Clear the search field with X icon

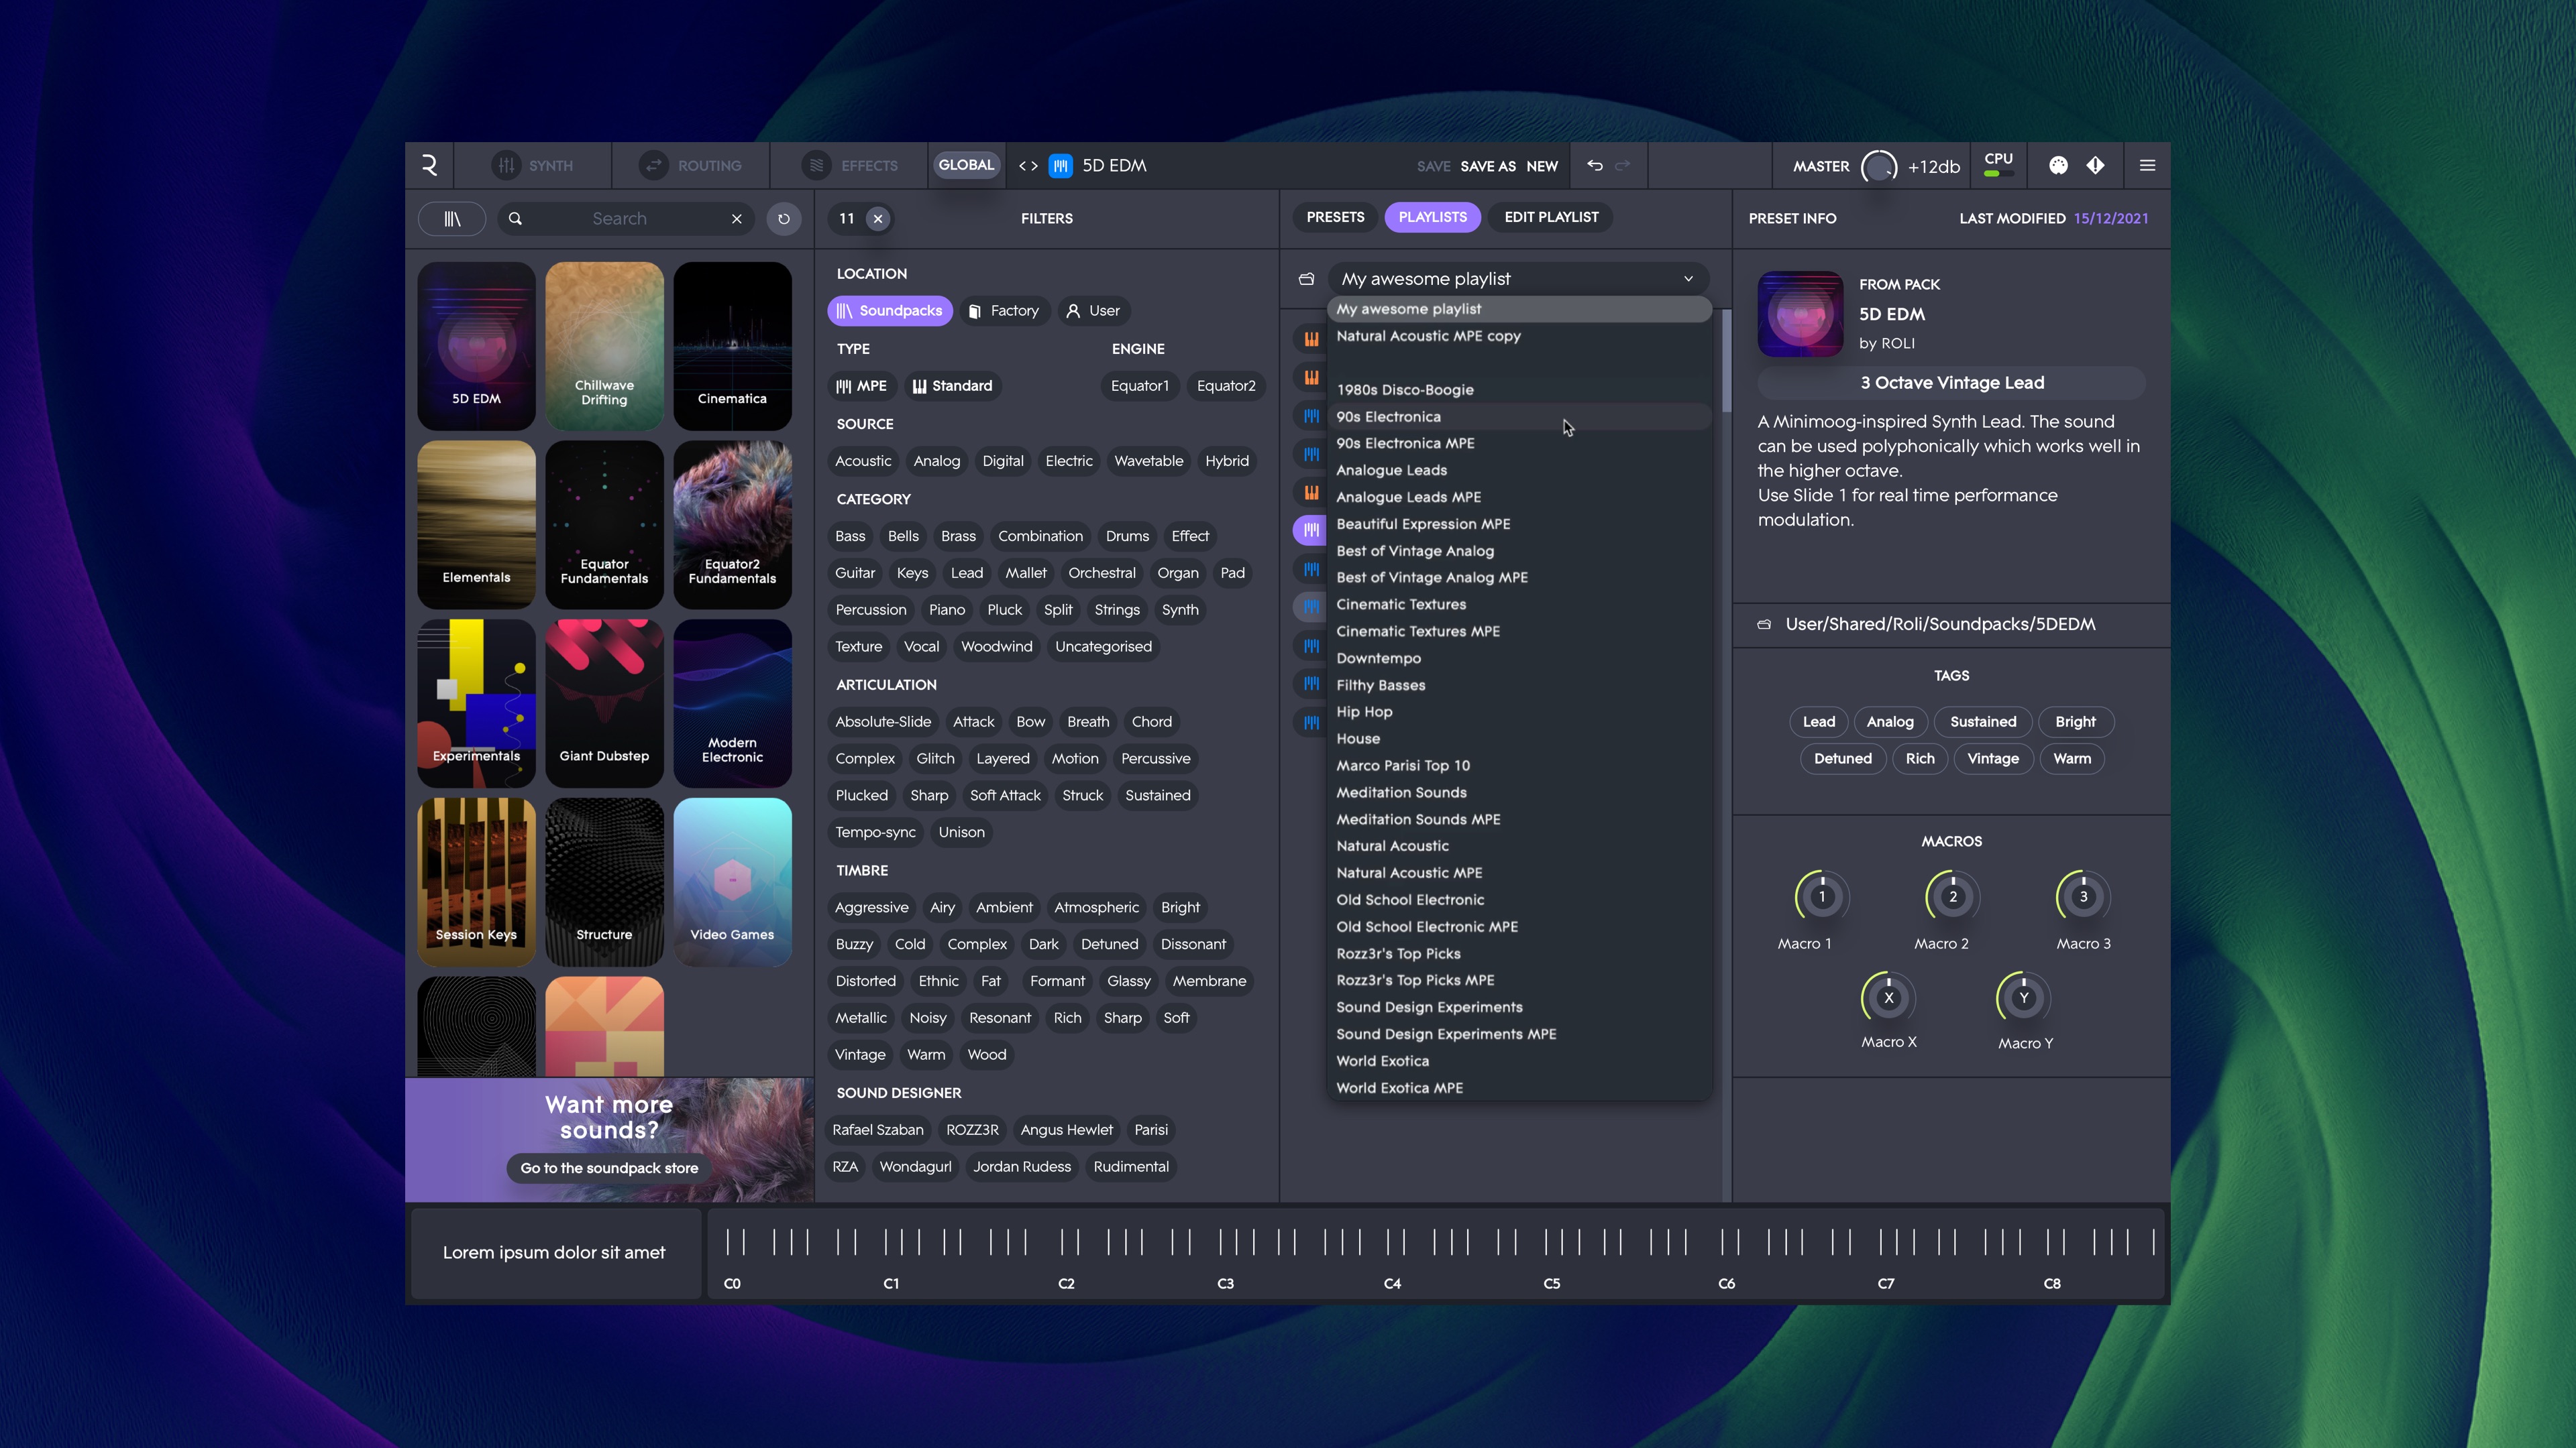coord(737,219)
